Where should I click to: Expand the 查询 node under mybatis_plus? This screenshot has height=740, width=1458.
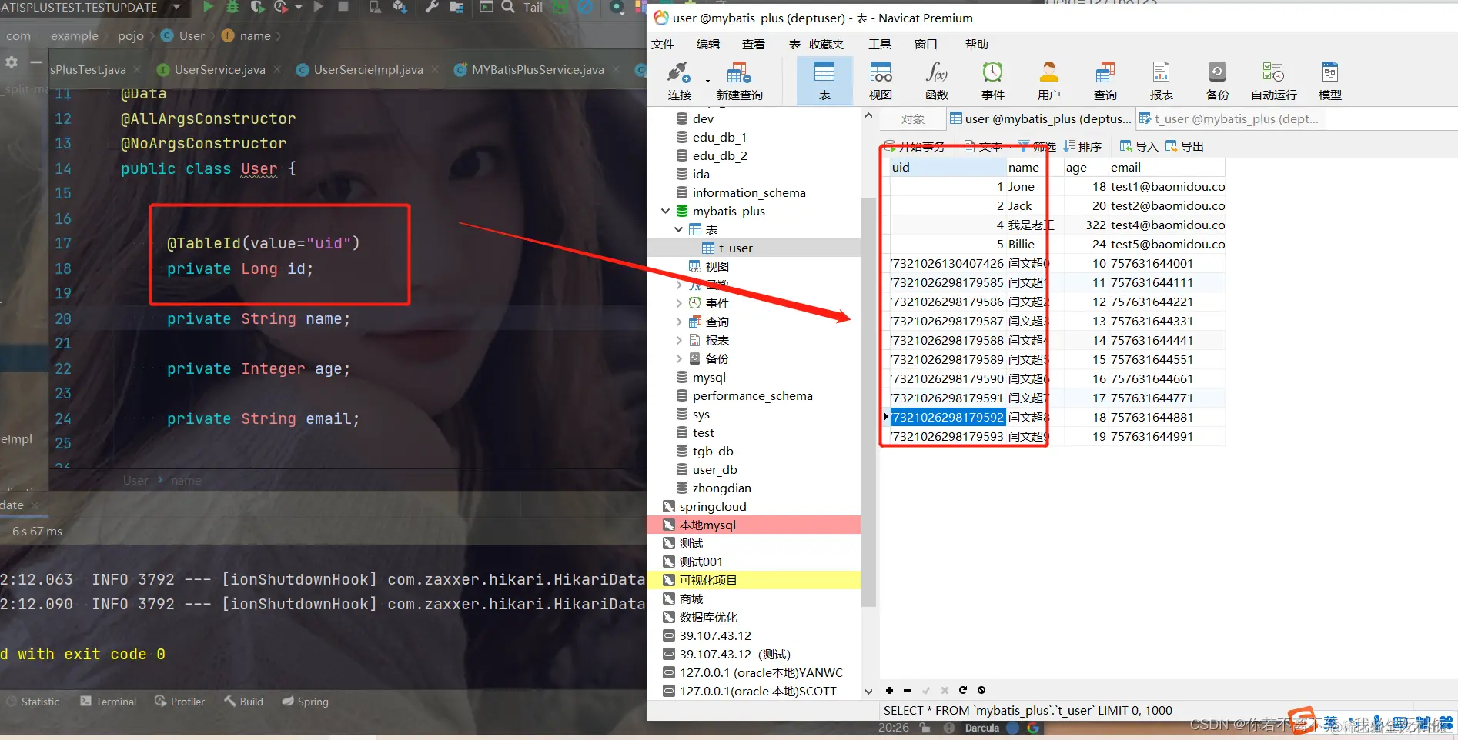point(678,322)
